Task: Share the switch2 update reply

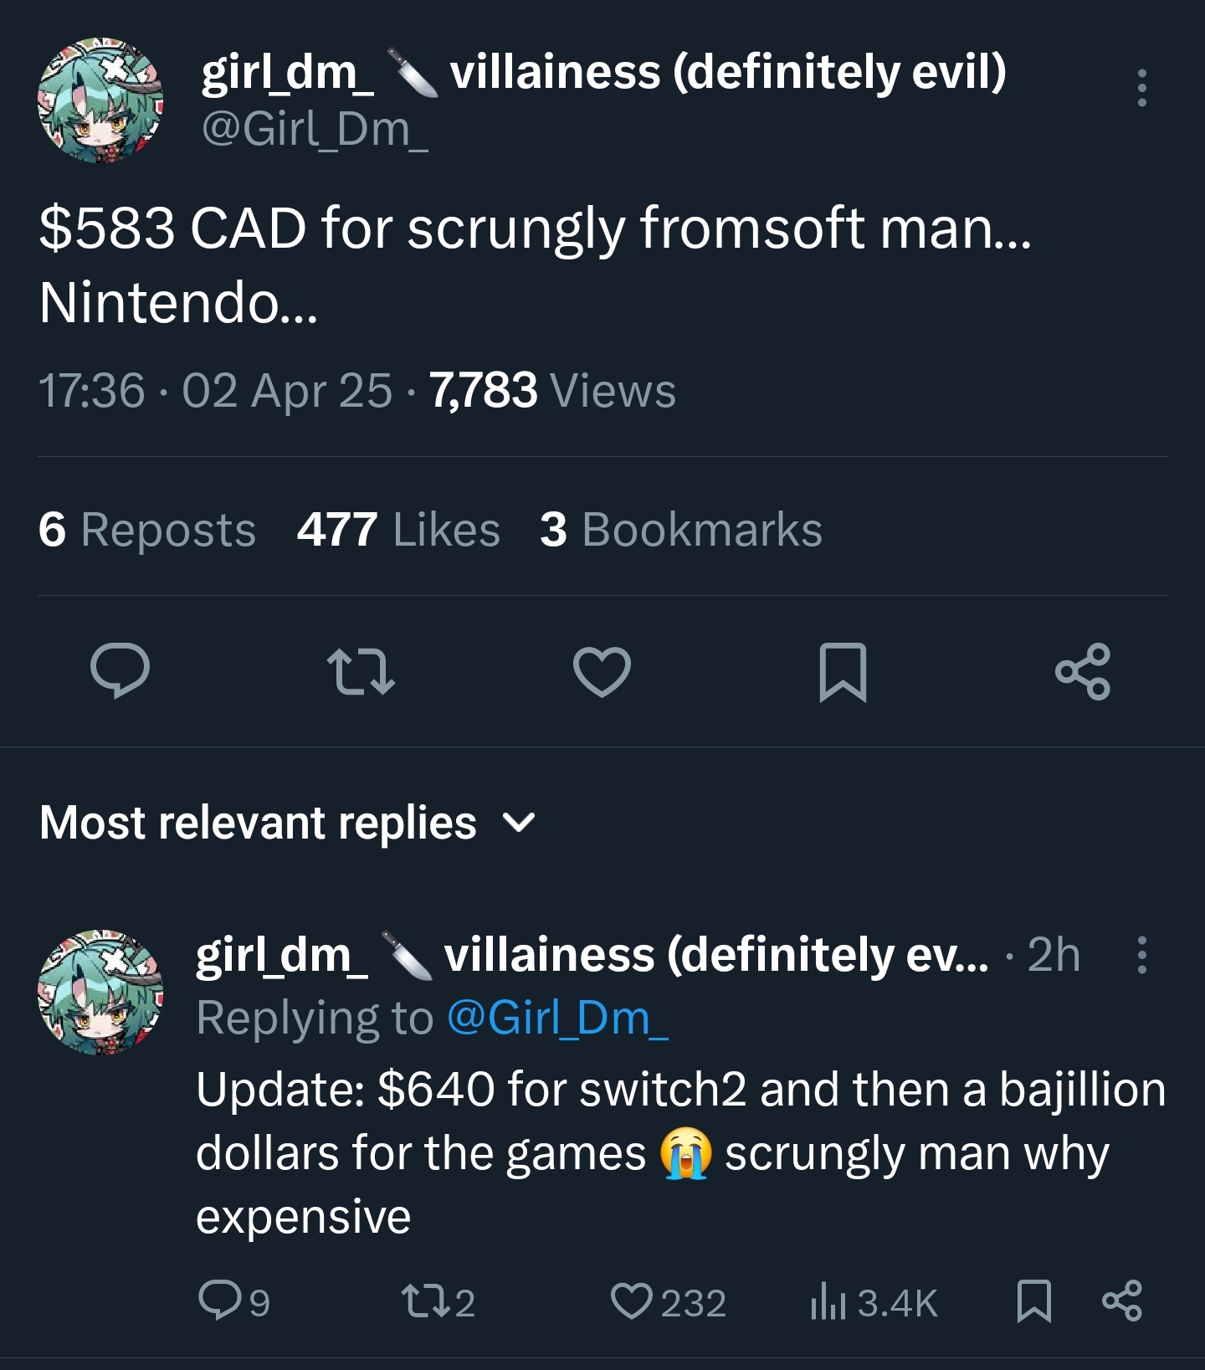Action: (1121, 1301)
